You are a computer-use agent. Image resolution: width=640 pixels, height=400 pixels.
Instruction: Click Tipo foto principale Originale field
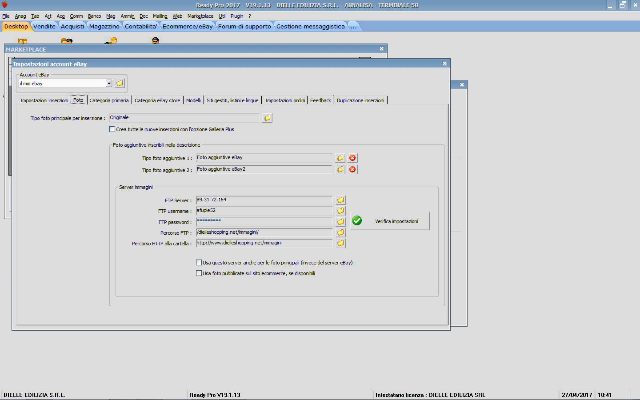[x=184, y=118]
